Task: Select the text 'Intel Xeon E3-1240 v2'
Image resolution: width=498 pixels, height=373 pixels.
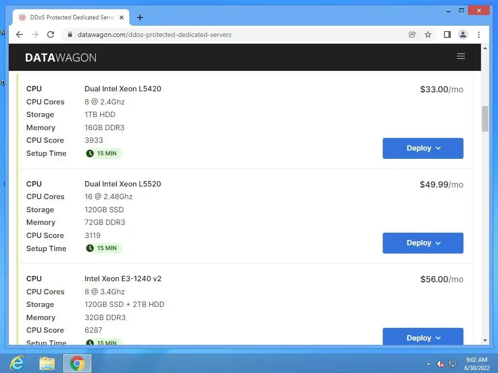Action: pos(123,279)
